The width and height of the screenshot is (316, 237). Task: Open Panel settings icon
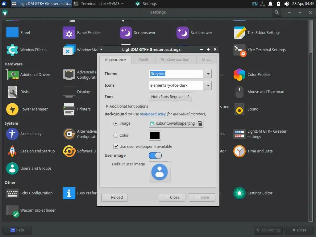pyautogui.click(x=12, y=32)
